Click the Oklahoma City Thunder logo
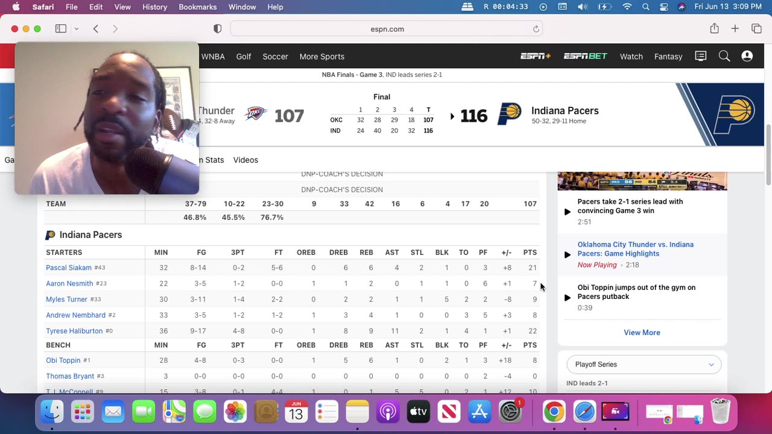Image resolution: width=772 pixels, height=434 pixels. [255, 114]
